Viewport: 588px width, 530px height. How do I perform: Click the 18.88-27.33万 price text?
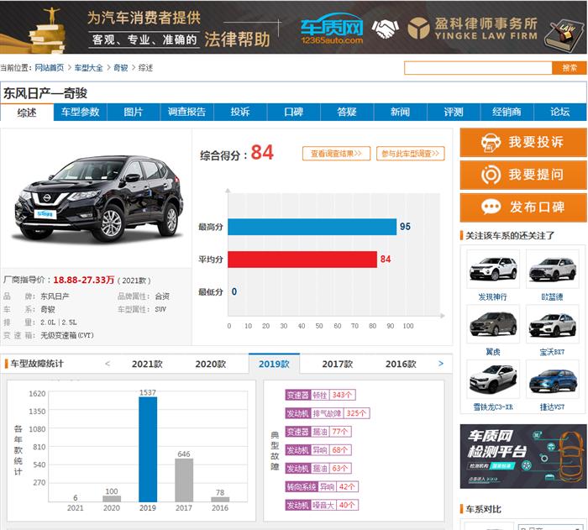point(84,280)
